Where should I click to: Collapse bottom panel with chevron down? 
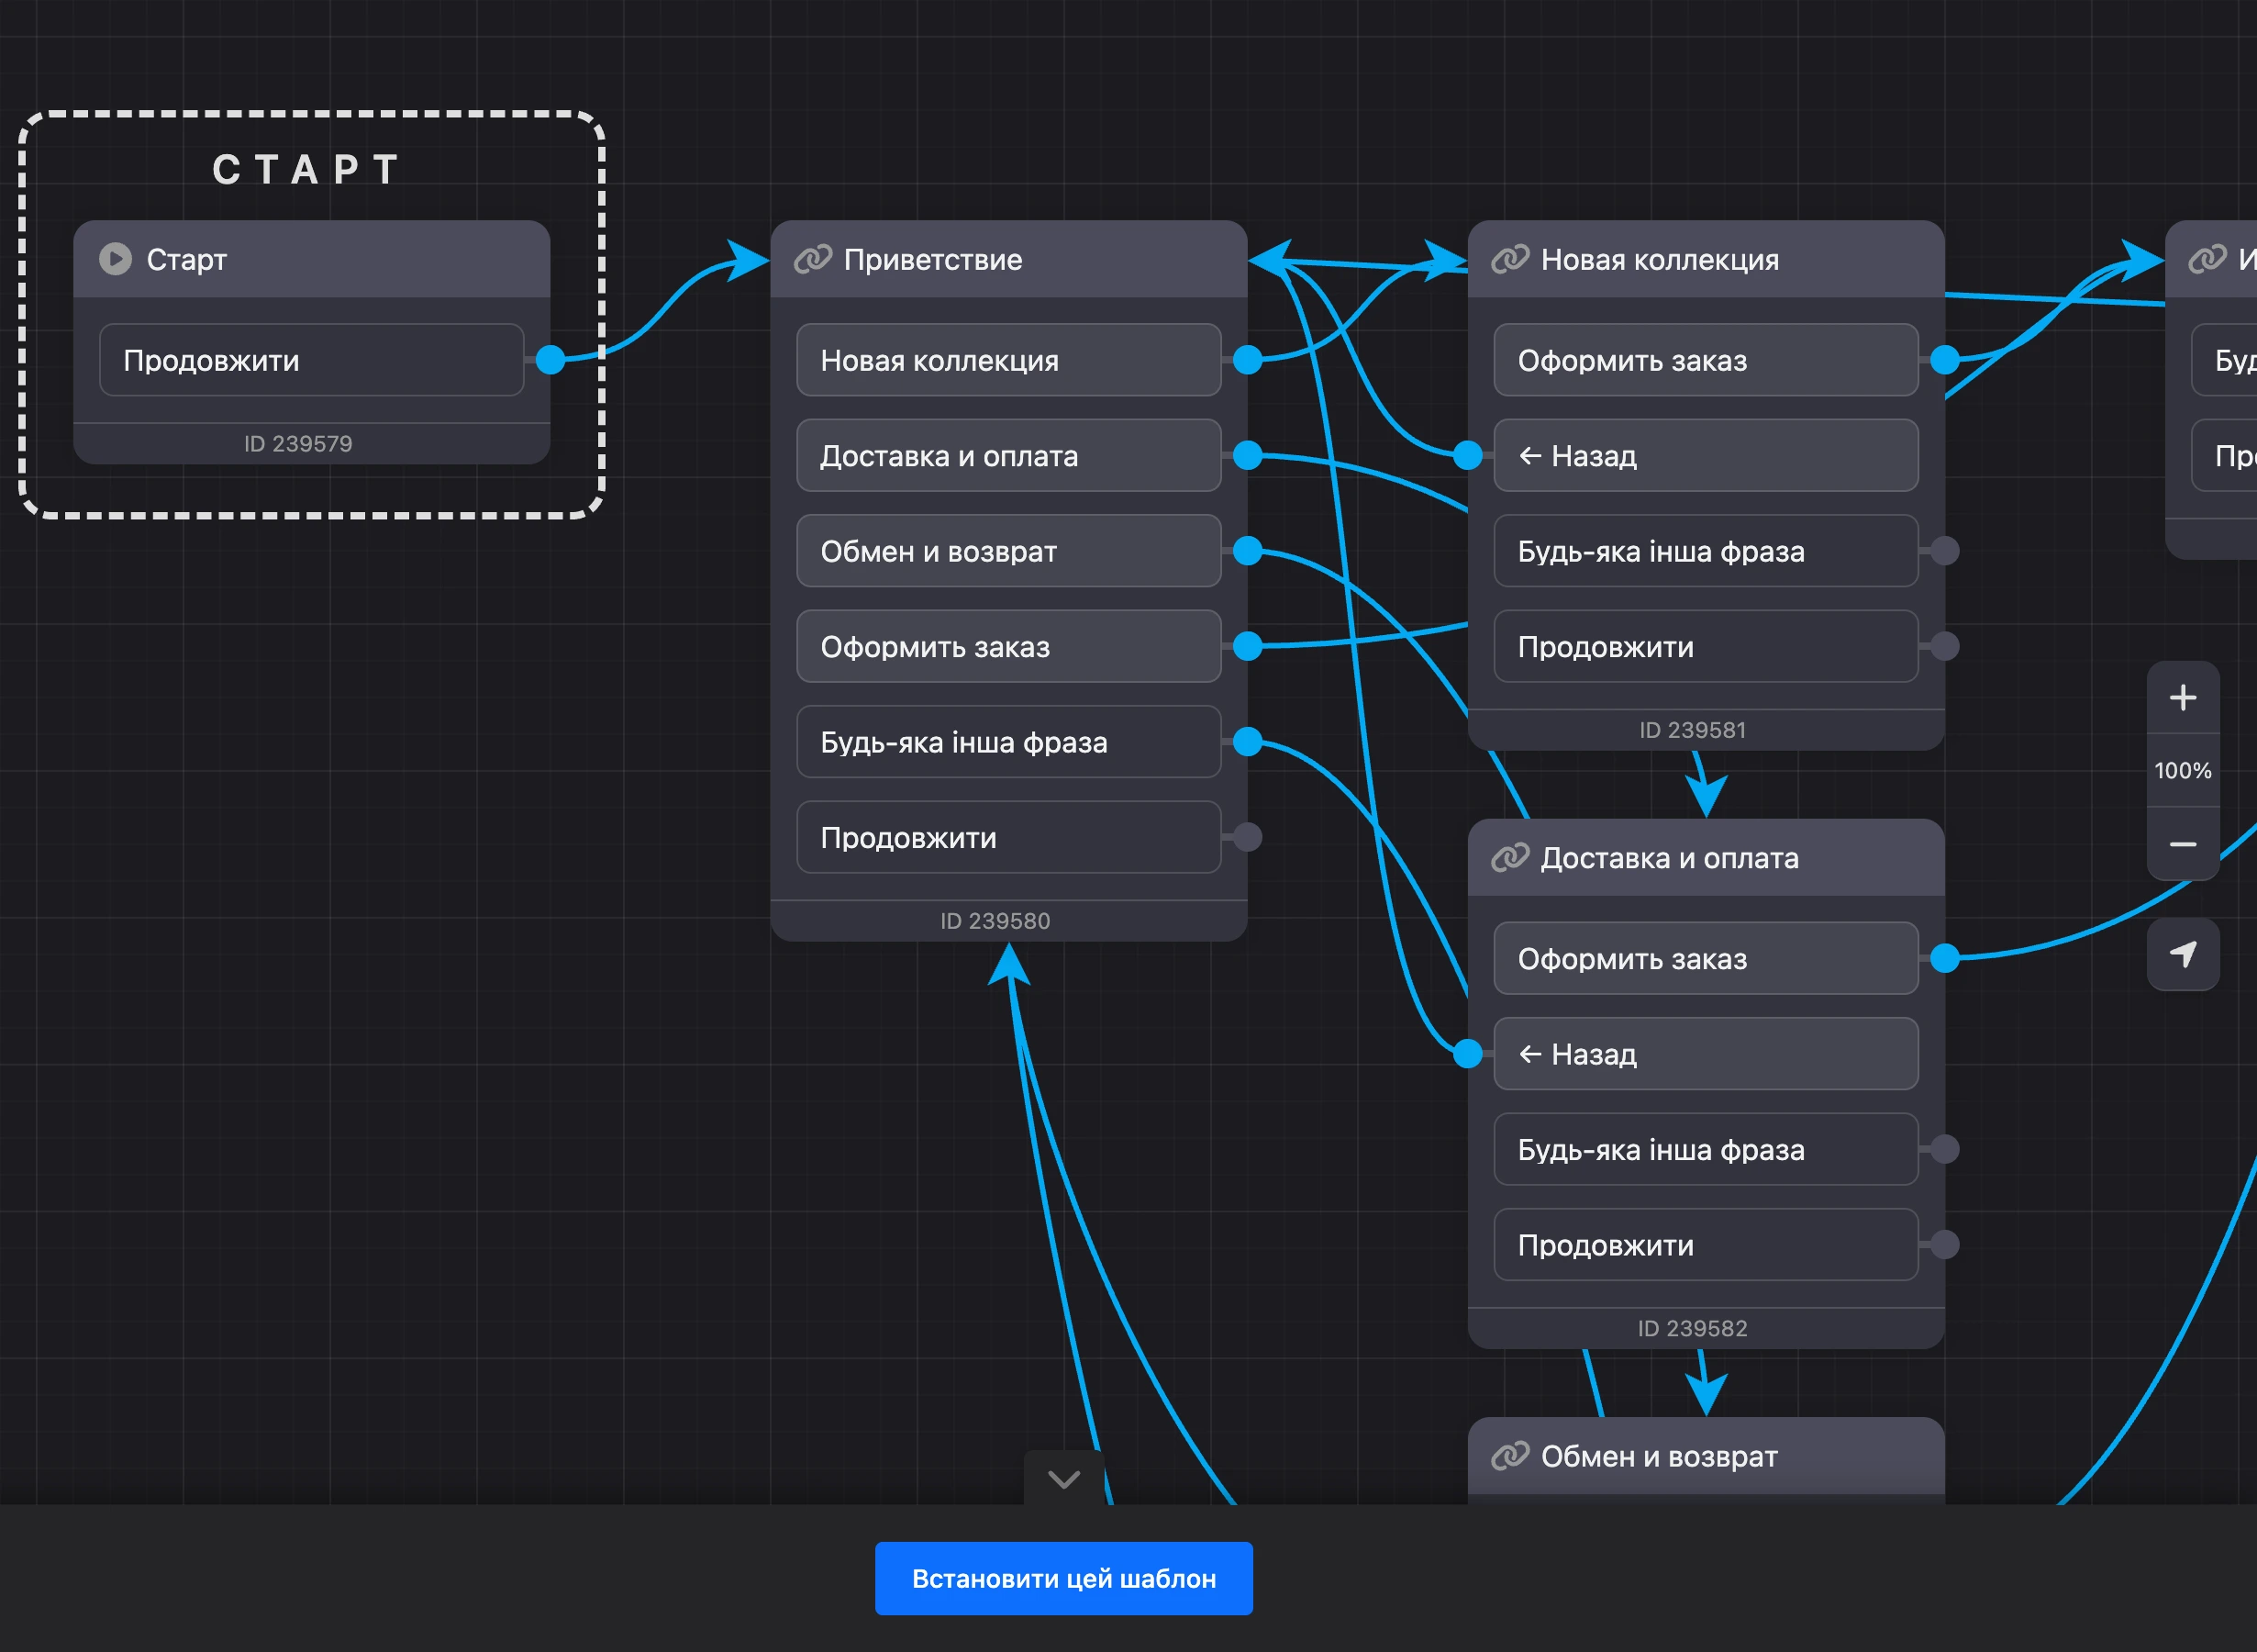[x=1063, y=1478]
